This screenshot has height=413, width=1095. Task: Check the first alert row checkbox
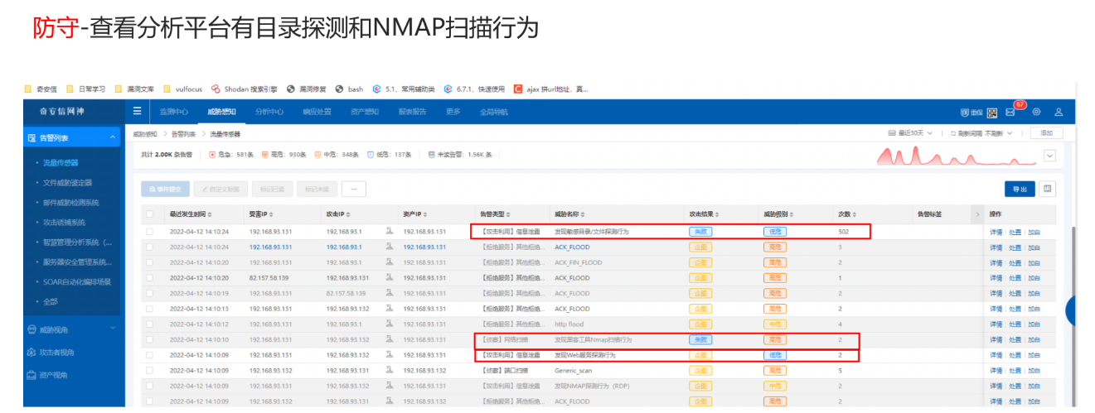[x=150, y=232]
